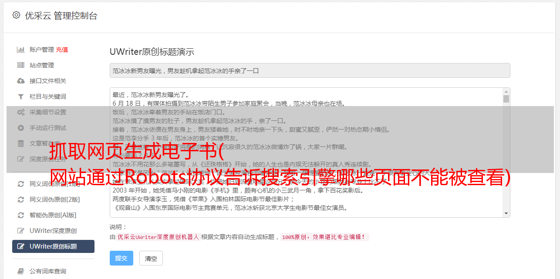Click the 优采云 管理控制台 header title
Screen dimensions: 560x279
(61, 16)
